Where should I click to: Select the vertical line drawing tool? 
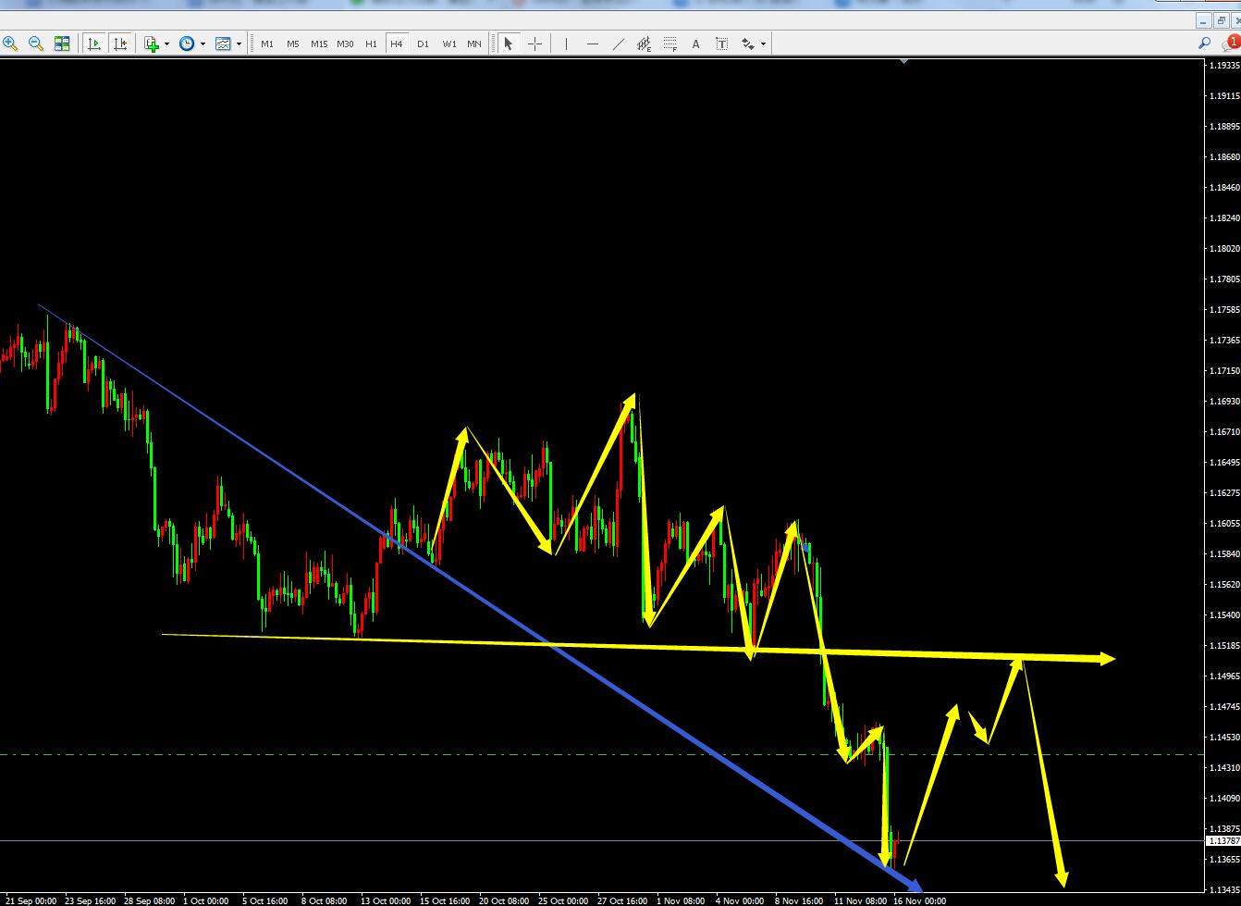tap(566, 43)
